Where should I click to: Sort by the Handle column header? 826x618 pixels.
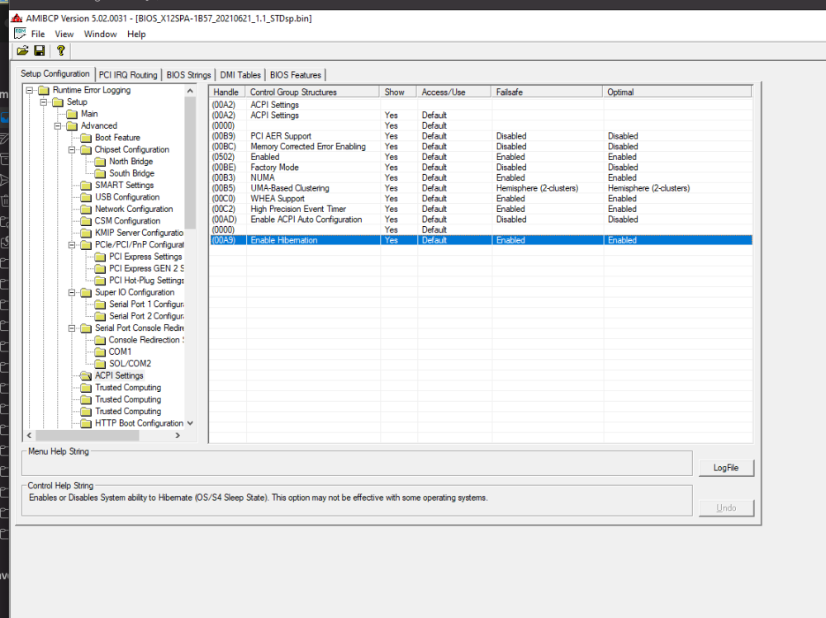pos(226,92)
